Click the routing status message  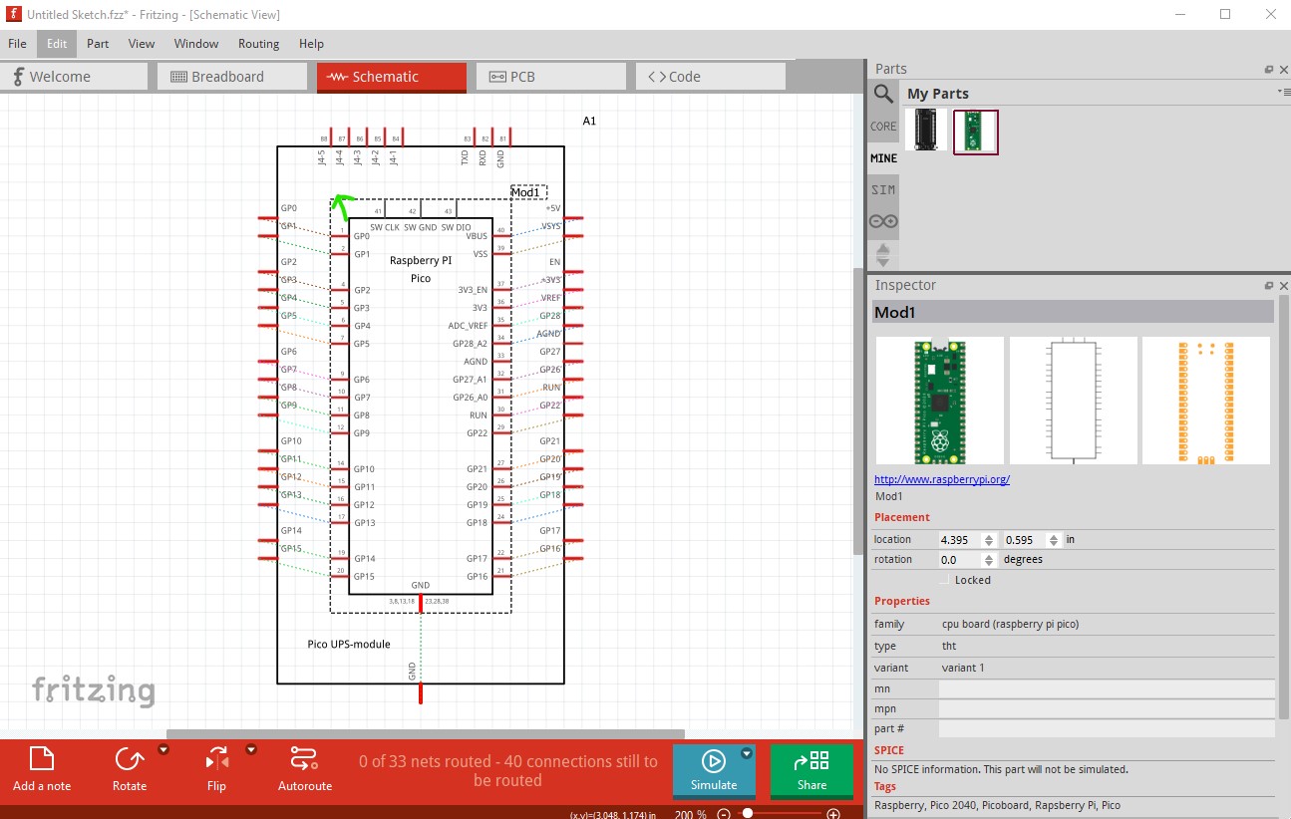pyautogui.click(x=508, y=771)
